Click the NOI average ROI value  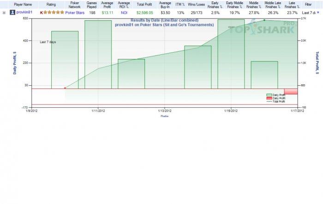click(x=124, y=13)
